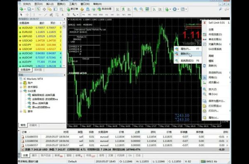Choose the D1 timeframe button

point(118,15)
